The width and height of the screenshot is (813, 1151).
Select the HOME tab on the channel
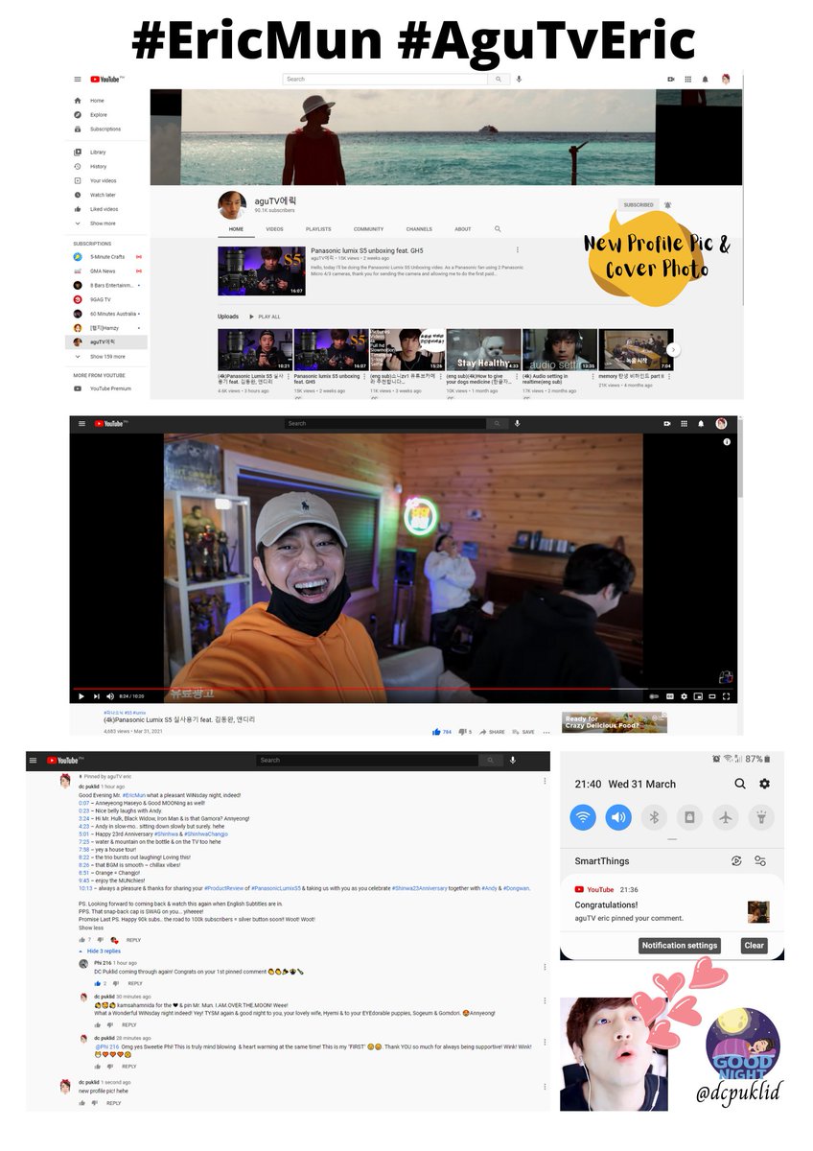tap(236, 229)
